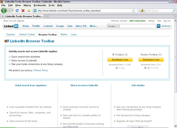Download the Firefox Toolbar 3.3 now
This screenshot has width=177, height=128.
click(151, 60)
